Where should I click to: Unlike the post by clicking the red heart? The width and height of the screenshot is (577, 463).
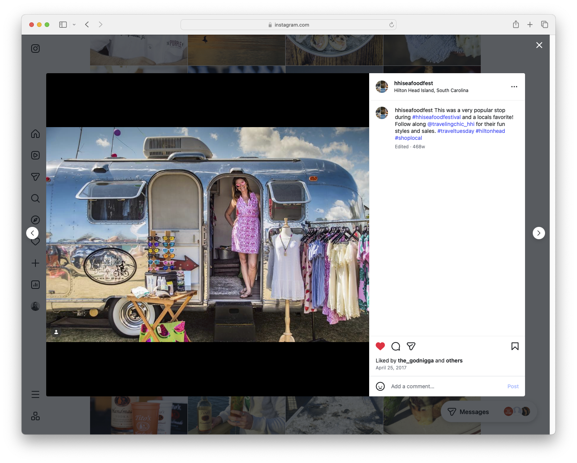tap(380, 346)
